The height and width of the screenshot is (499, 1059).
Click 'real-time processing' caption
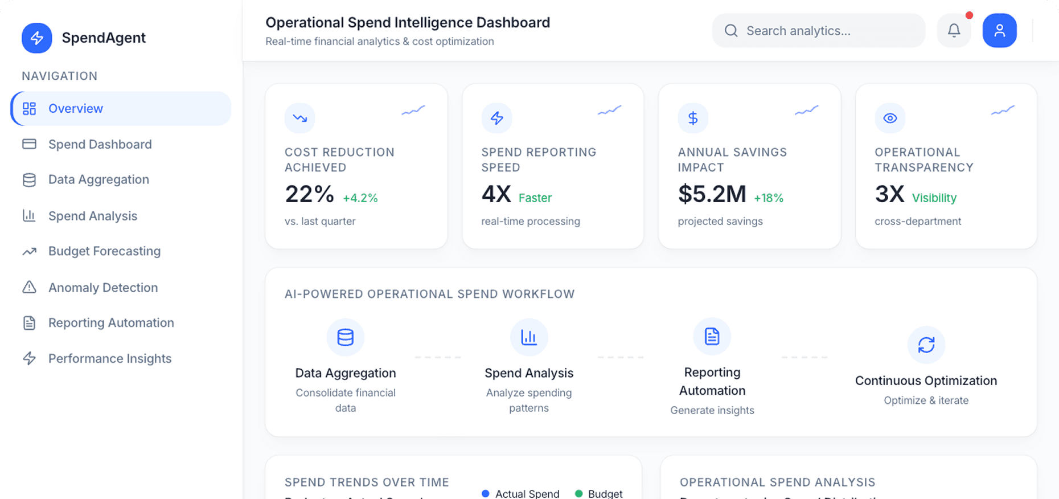click(531, 222)
